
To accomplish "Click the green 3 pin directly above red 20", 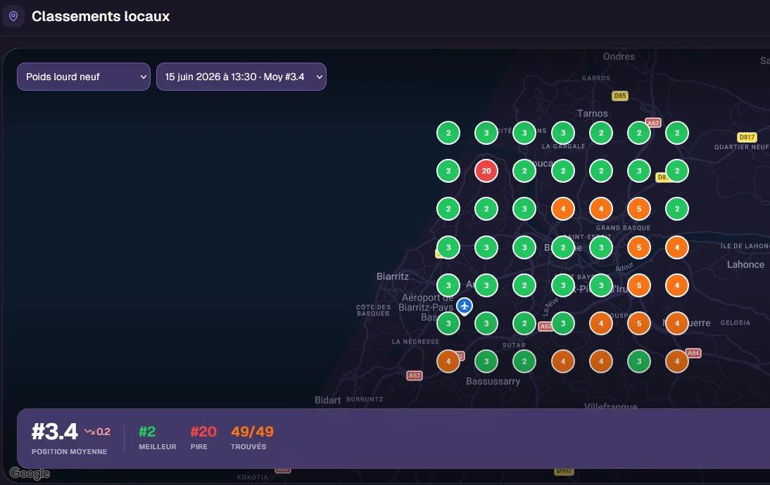I will (486, 133).
